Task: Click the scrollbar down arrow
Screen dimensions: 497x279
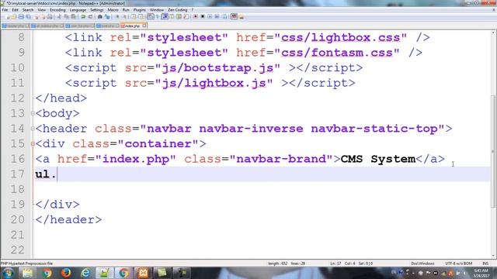Action: pyautogui.click(x=493, y=256)
